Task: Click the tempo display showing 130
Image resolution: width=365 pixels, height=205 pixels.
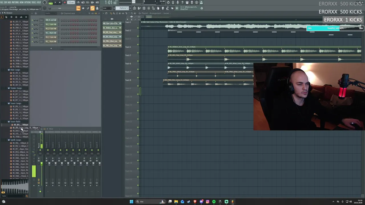Action: tap(70, 3)
